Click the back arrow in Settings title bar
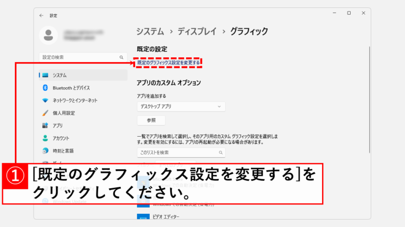The height and width of the screenshot is (227, 405). tap(41, 16)
